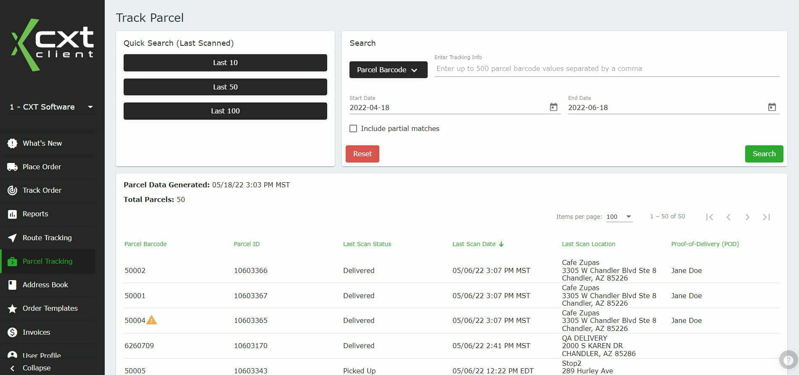Click the red Reset button
Image resolution: width=799 pixels, height=375 pixels.
click(362, 154)
